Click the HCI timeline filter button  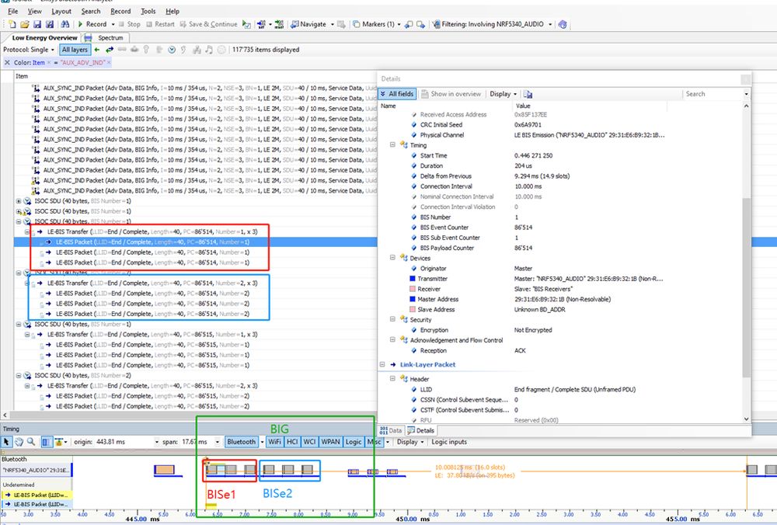[292, 442]
